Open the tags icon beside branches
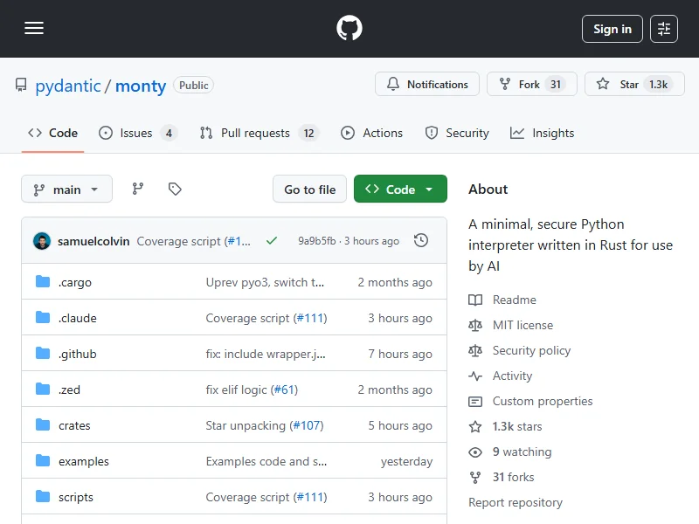699x524 pixels. 175,189
